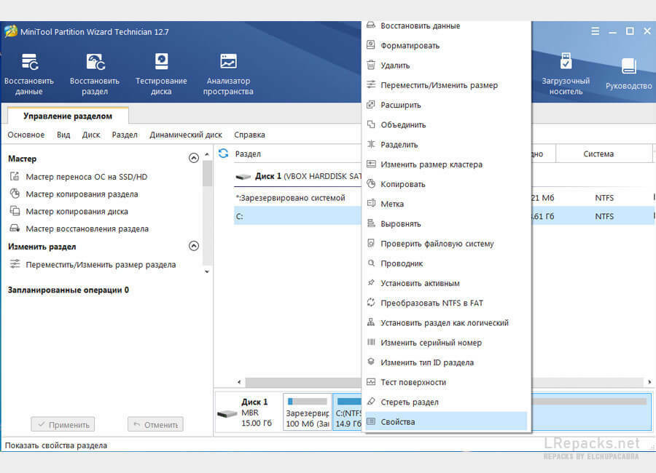The height and width of the screenshot is (473, 656).
Task: Open the Раздел menu
Action: (125, 135)
